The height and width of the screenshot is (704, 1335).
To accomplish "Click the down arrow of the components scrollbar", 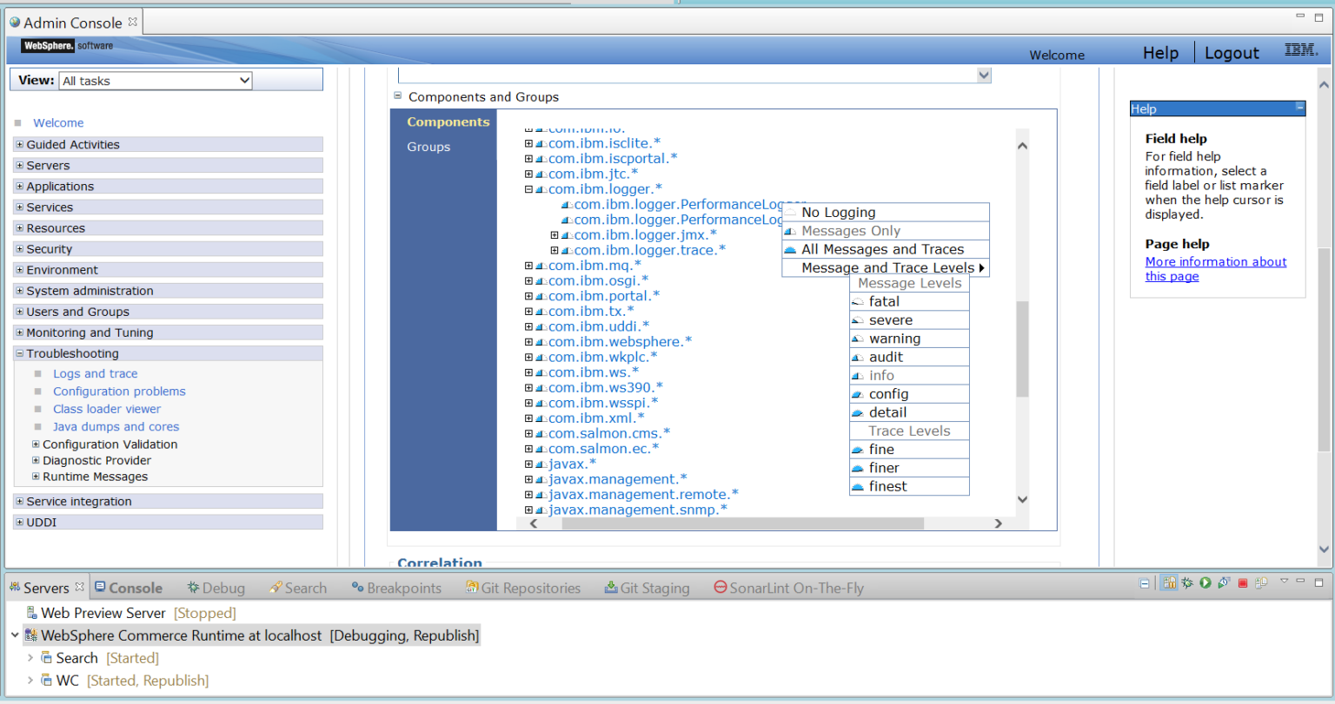I will point(1022,499).
